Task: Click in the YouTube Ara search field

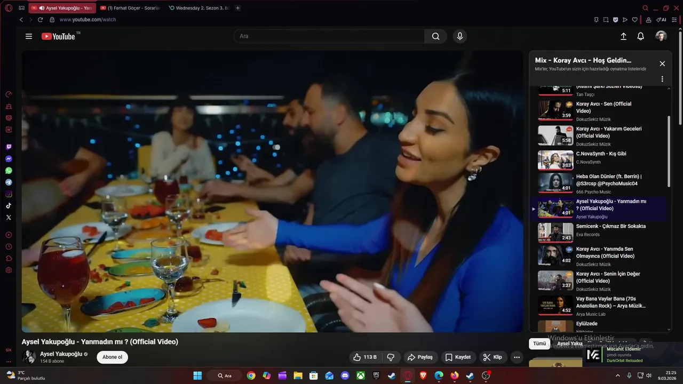Action: [329, 36]
